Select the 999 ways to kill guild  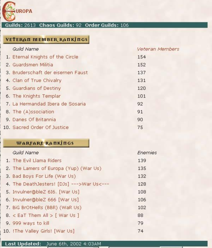pyautogui.click(x=31, y=223)
